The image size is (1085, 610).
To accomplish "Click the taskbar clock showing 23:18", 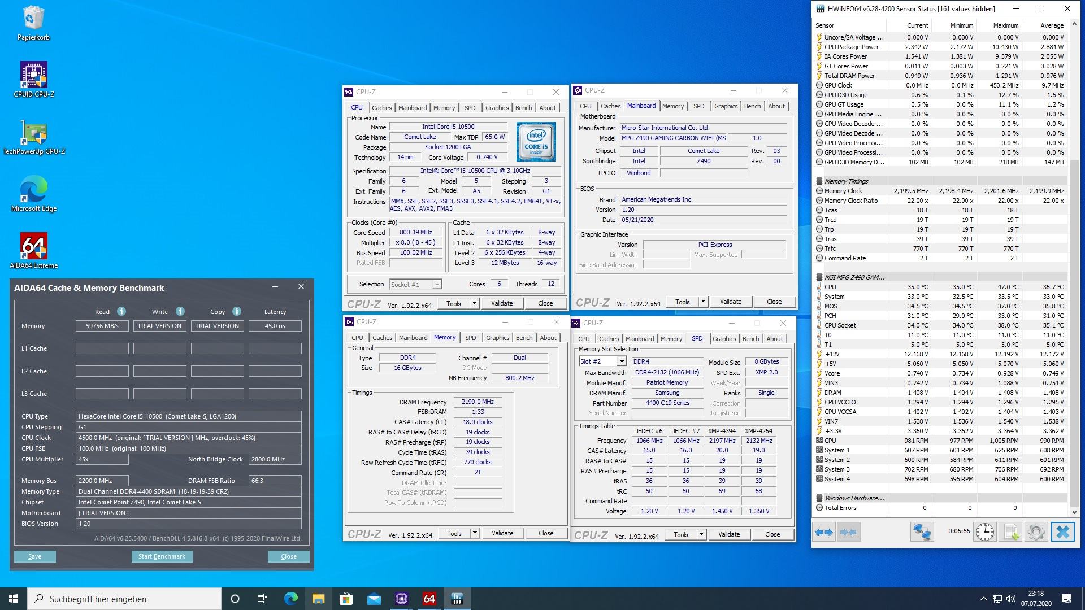I will point(1036,599).
